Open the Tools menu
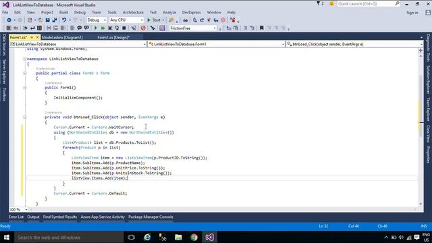Image resolution: width=432 pixels, height=243 pixels. tap(112, 12)
